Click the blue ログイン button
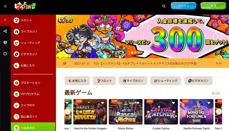Viewport: 229px width, 131px height. point(184,6)
